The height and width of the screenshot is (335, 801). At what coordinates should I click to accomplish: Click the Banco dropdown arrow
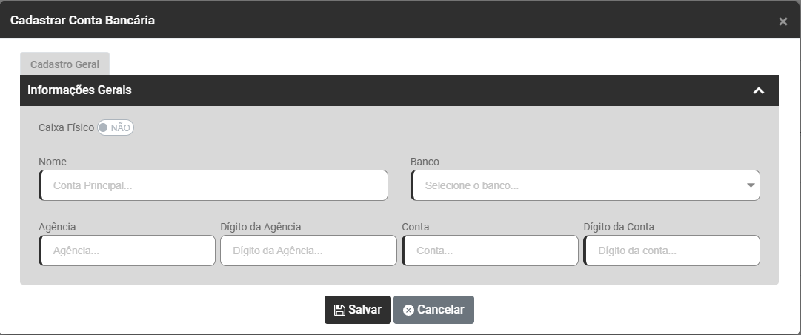751,185
